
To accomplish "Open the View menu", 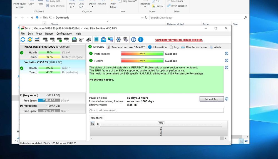I will 39,34.
